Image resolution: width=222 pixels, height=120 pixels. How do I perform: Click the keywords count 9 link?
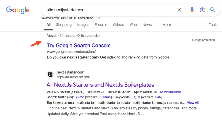tap(139, 97)
